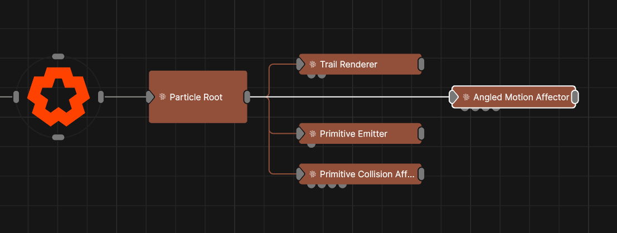Click the Primitive Collision Affector output port

click(x=421, y=174)
